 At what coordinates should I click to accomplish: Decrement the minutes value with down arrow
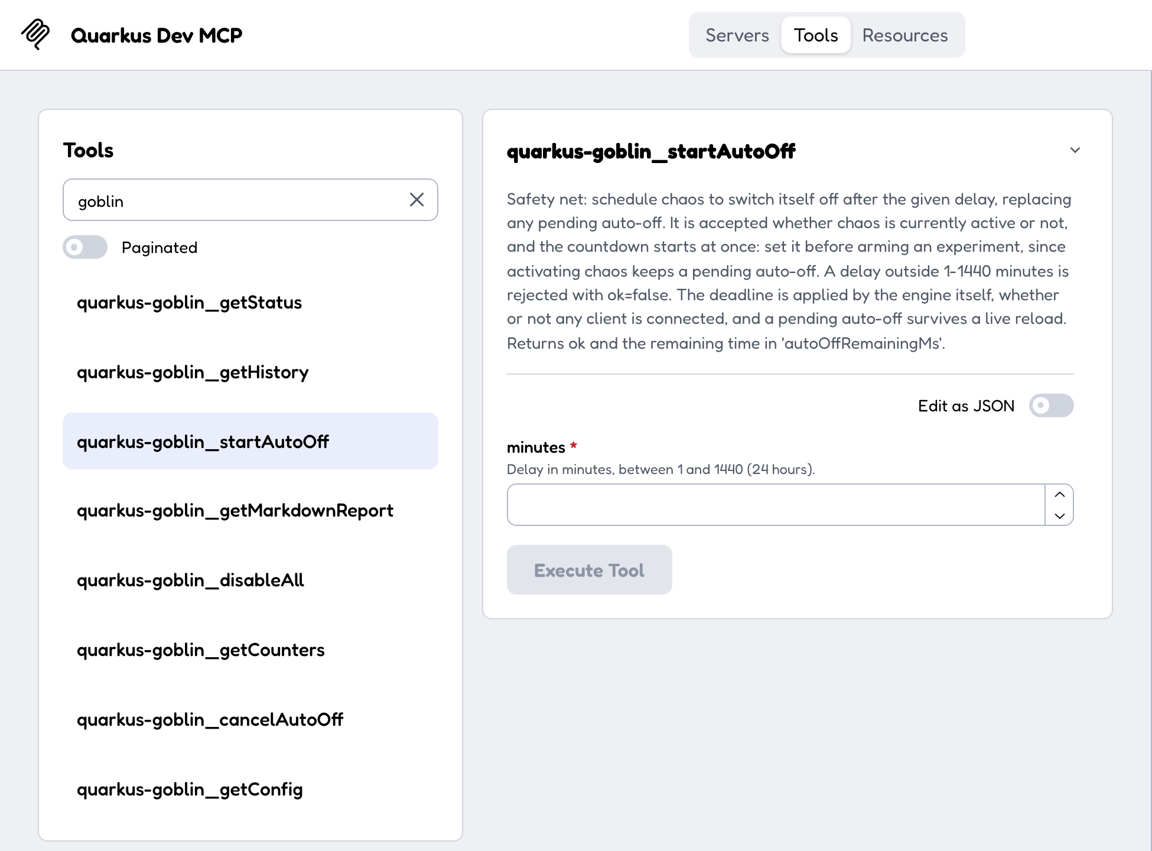point(1059,515)
